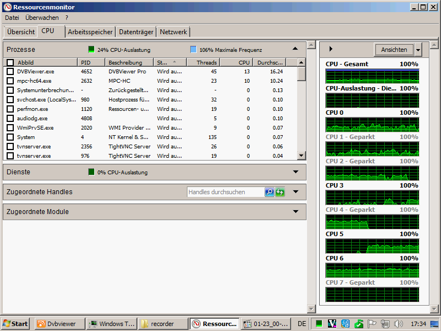Sort by the CPU column header
This screenshot has width=441, height=331.
[x=236, y=62]
